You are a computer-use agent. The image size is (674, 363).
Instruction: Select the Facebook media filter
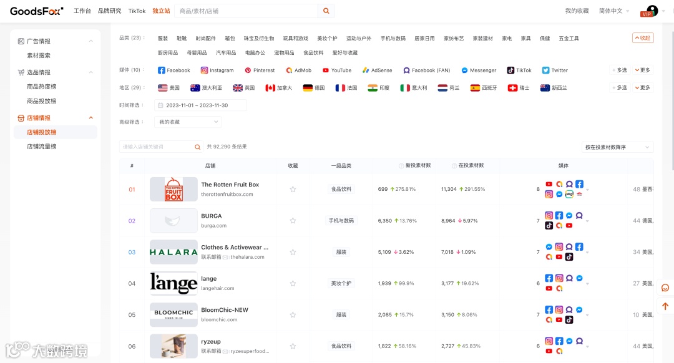pos(173,70)
